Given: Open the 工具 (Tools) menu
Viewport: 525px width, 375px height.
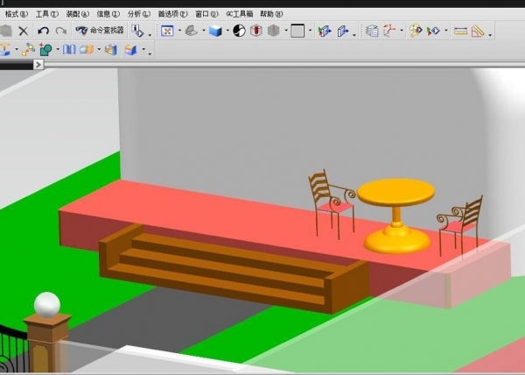Looking at the screenshot, I should pyautogui.click(x=47, y=14).
